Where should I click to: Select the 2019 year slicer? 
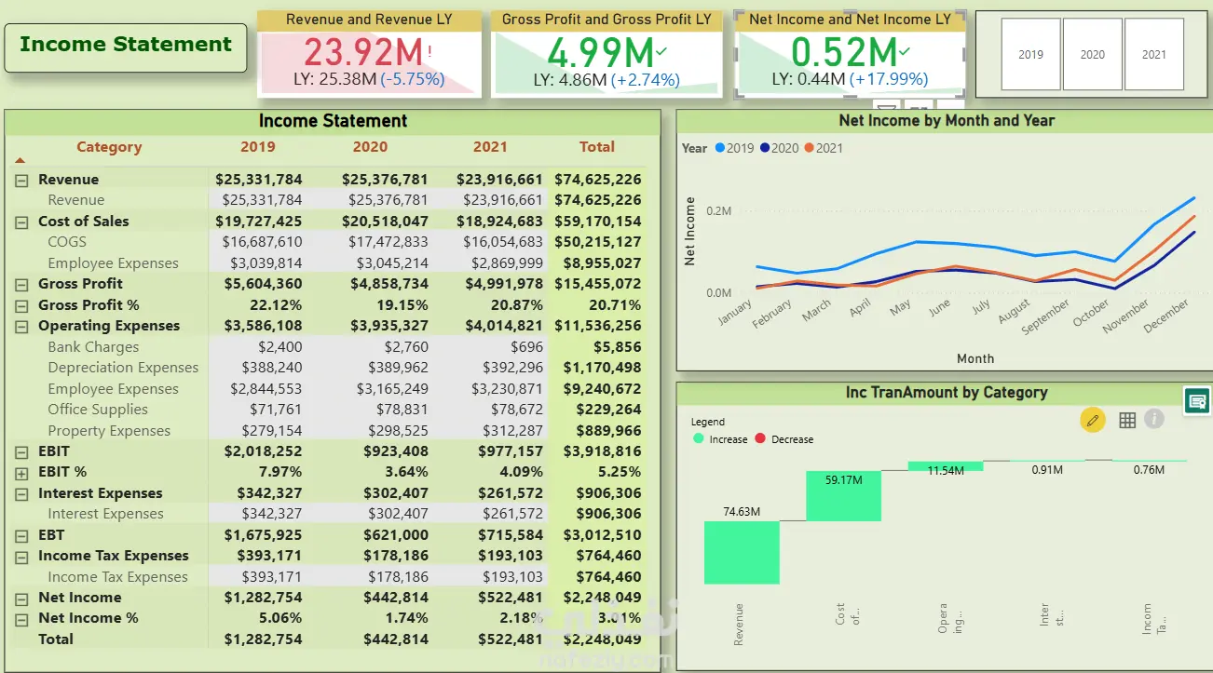(1030, 54)
